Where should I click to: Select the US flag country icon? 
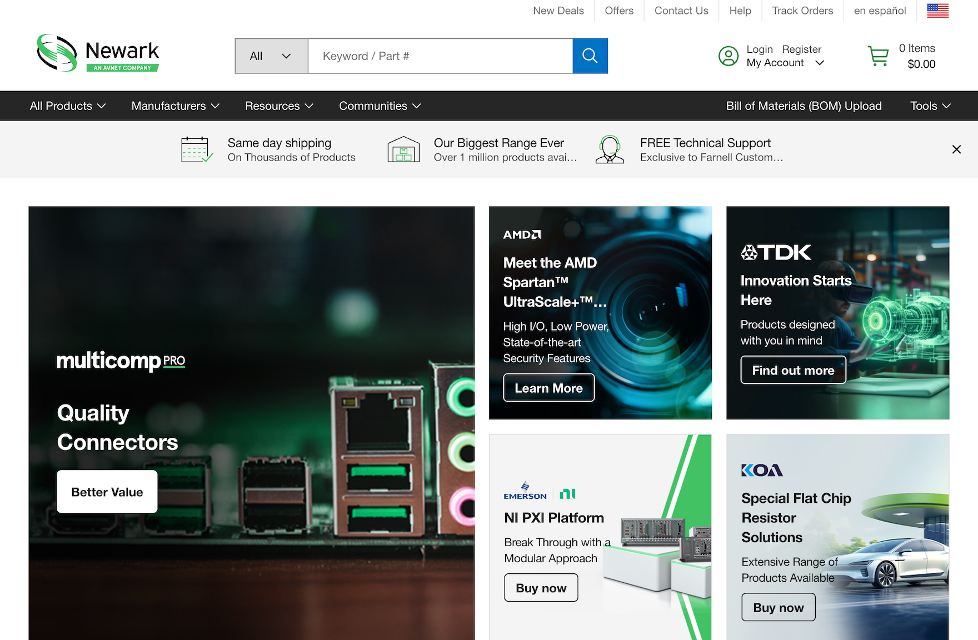938,11
